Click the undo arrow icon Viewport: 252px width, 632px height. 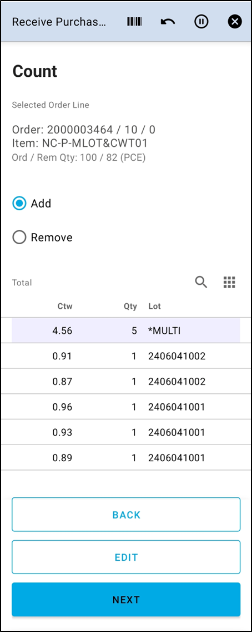pyautogui.click(x=168, y=21)
